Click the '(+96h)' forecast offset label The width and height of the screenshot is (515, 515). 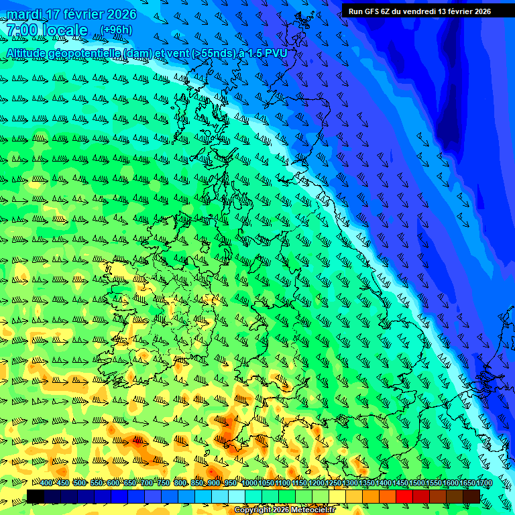pos(116,30)
